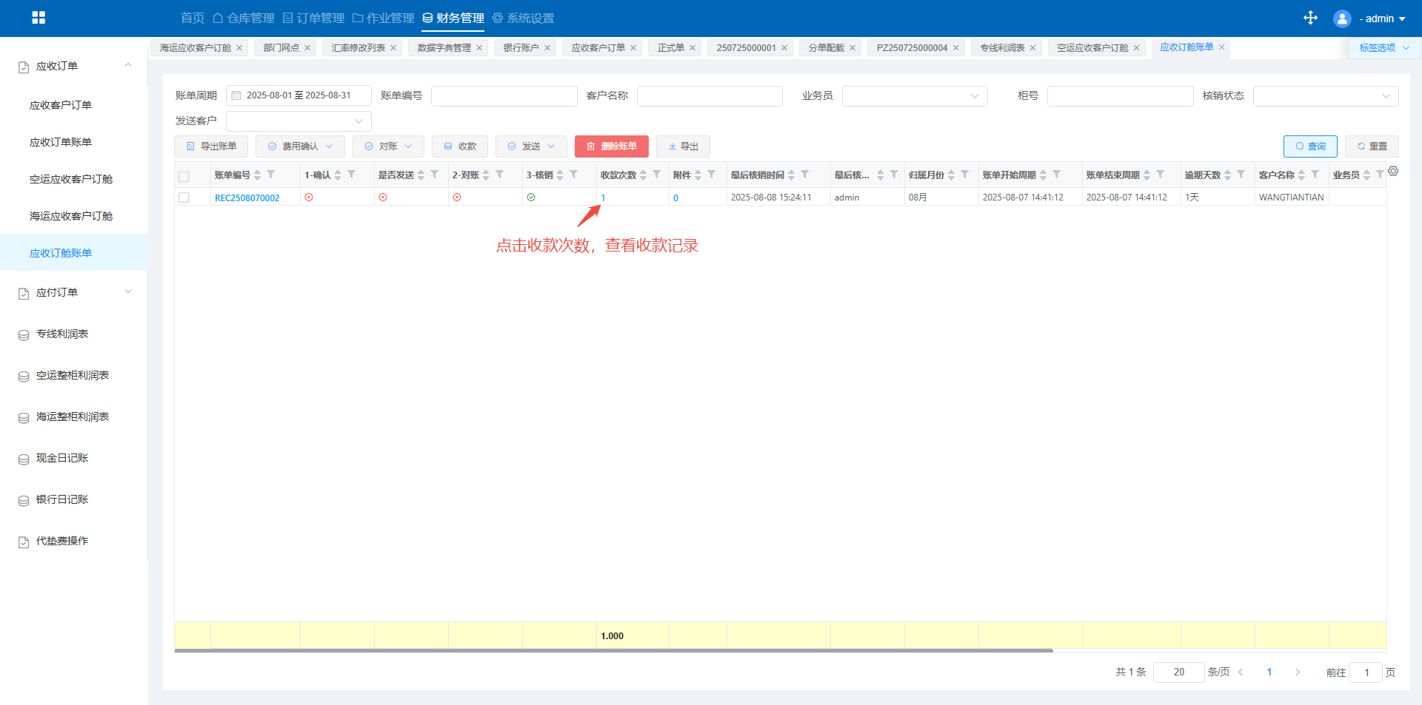The height and width of the screenshot is (705, 1422).
Task: Open the table column settings gear
Action: click(x=1393, y=172)
